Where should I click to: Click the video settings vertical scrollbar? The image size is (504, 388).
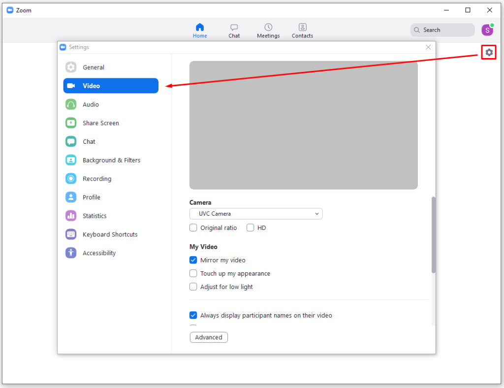(x=433, y=234)
